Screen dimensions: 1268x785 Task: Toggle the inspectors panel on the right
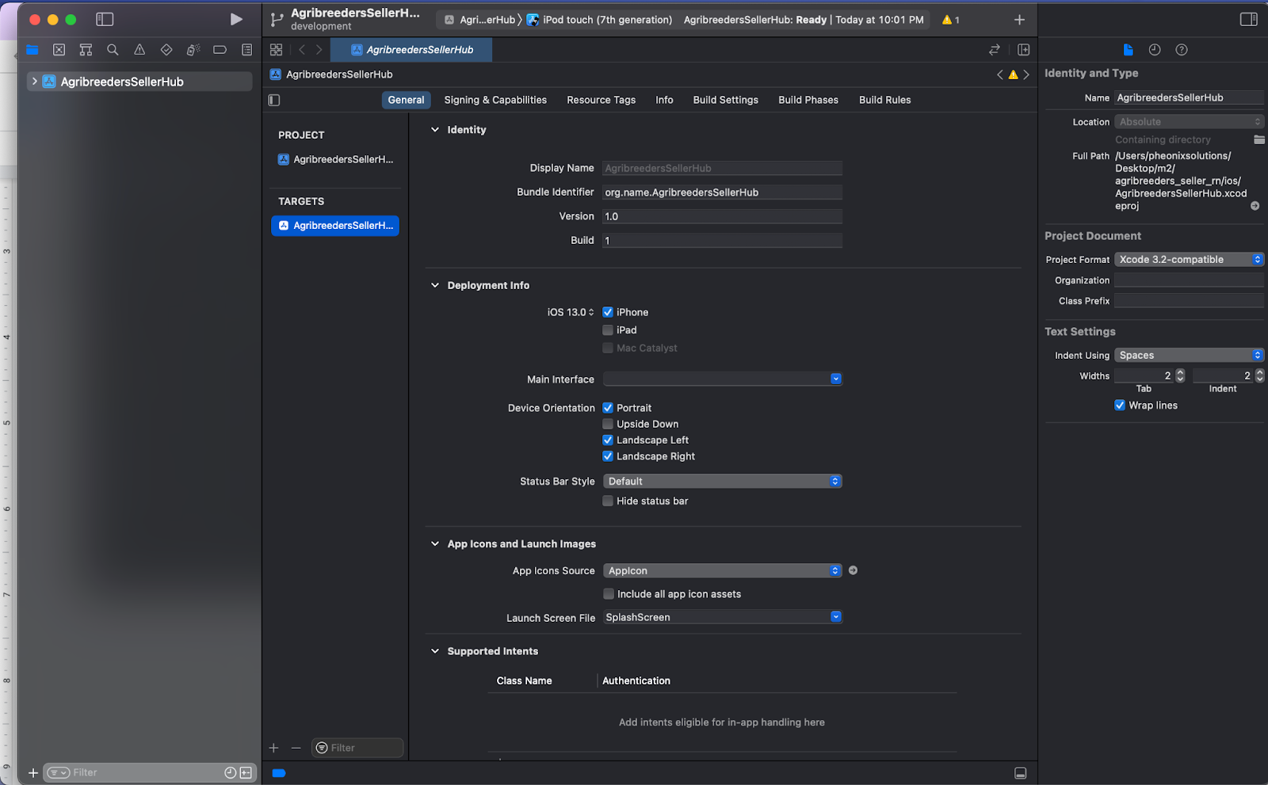[x=1249, y=20]
